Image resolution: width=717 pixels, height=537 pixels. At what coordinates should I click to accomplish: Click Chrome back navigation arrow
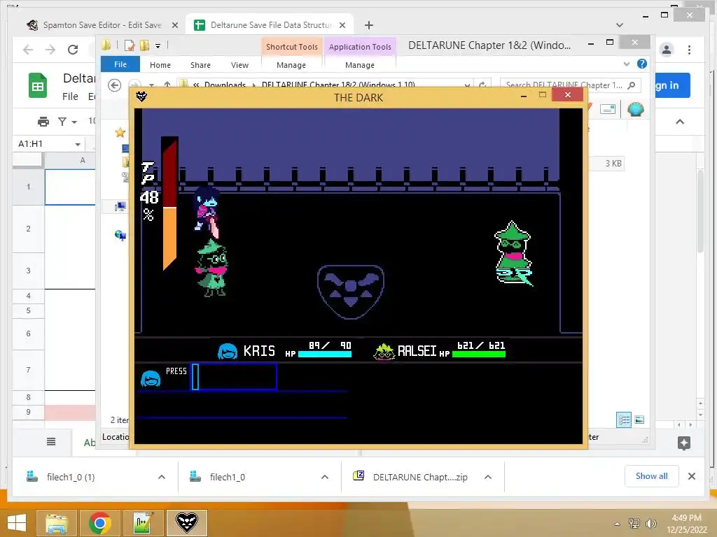click(x=28, y=50)
